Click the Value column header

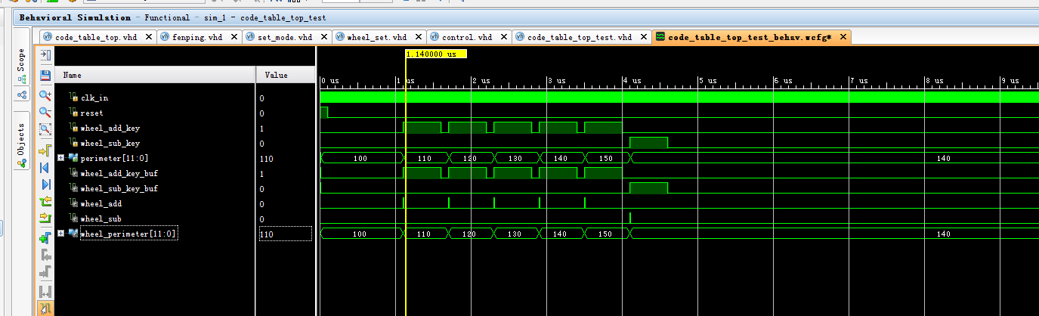tap(285, 75)
